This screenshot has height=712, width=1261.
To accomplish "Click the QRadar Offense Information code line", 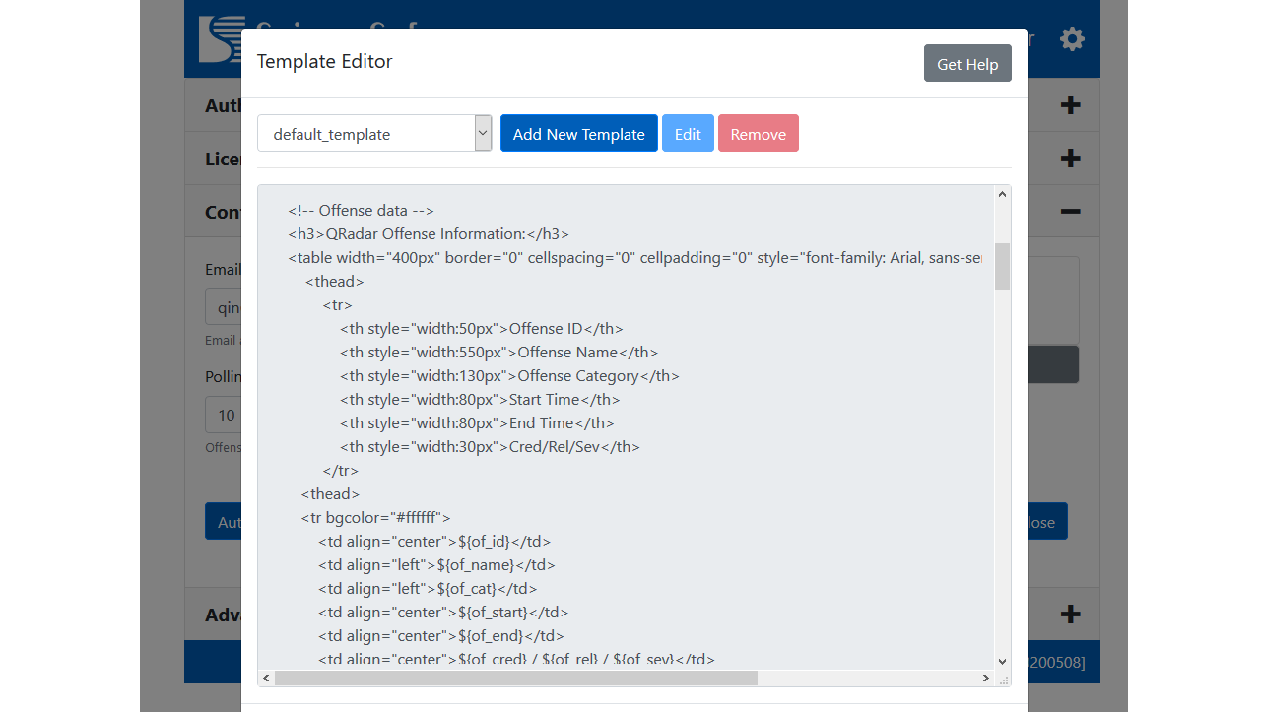I will pyautogui.click(x=429, y=234).
